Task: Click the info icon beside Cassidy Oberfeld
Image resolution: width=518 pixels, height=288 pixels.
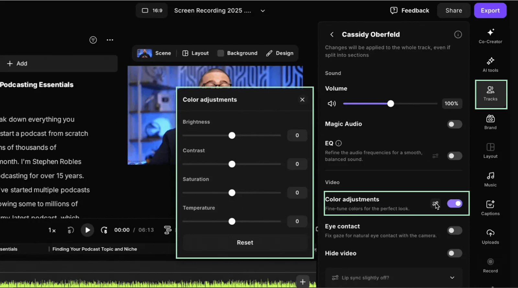Action: (458, 34)
